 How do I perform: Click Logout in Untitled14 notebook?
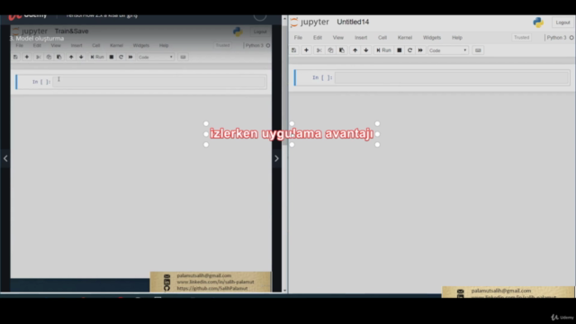pyautogui.click(x=562, y=22)
